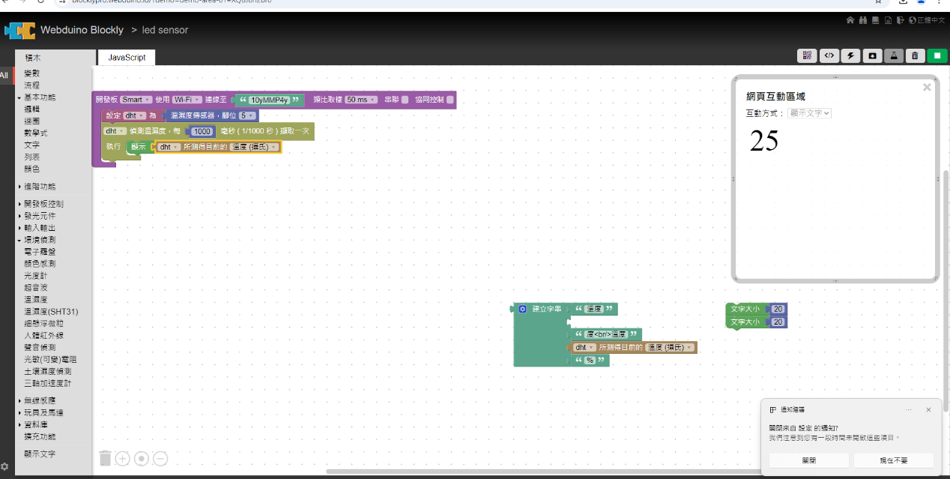Select 溫濕度 in the toolbox list
This screenshot has height=479, width=950.
coord(37,300)
